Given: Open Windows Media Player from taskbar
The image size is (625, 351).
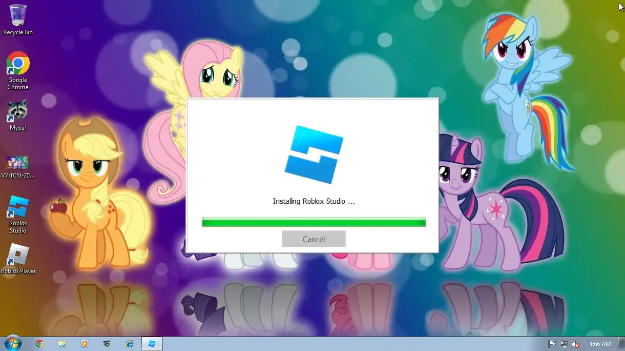Looking at the screenshot, I should point(84,344).
